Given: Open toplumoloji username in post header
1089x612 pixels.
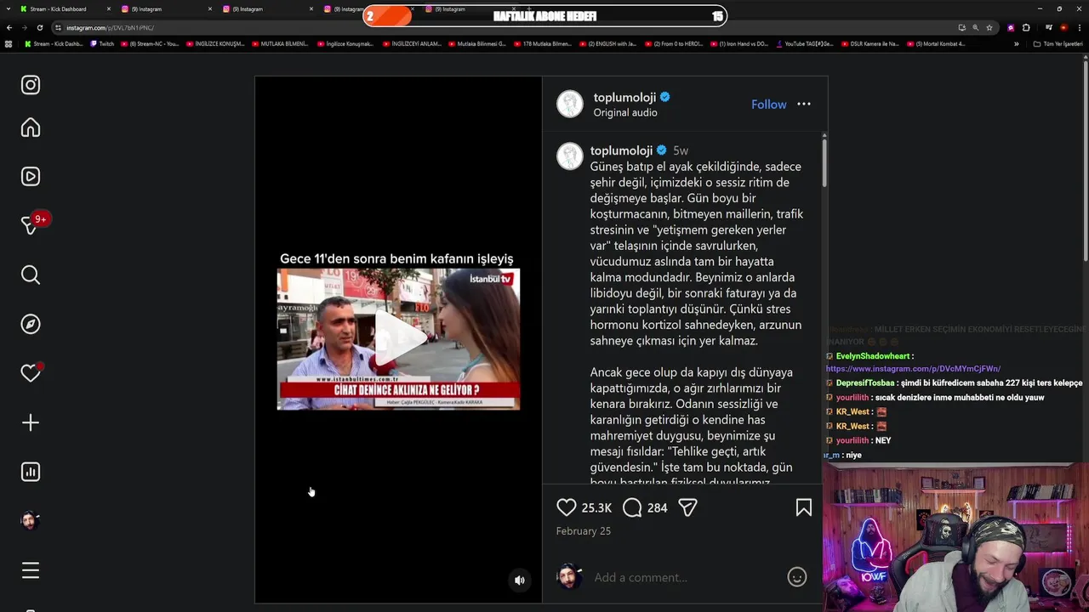Looking at the screenshot, I should click(x=624, y=98).
